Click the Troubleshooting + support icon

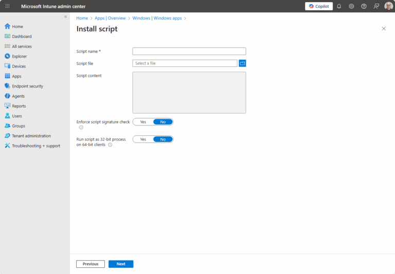point(7,145)
